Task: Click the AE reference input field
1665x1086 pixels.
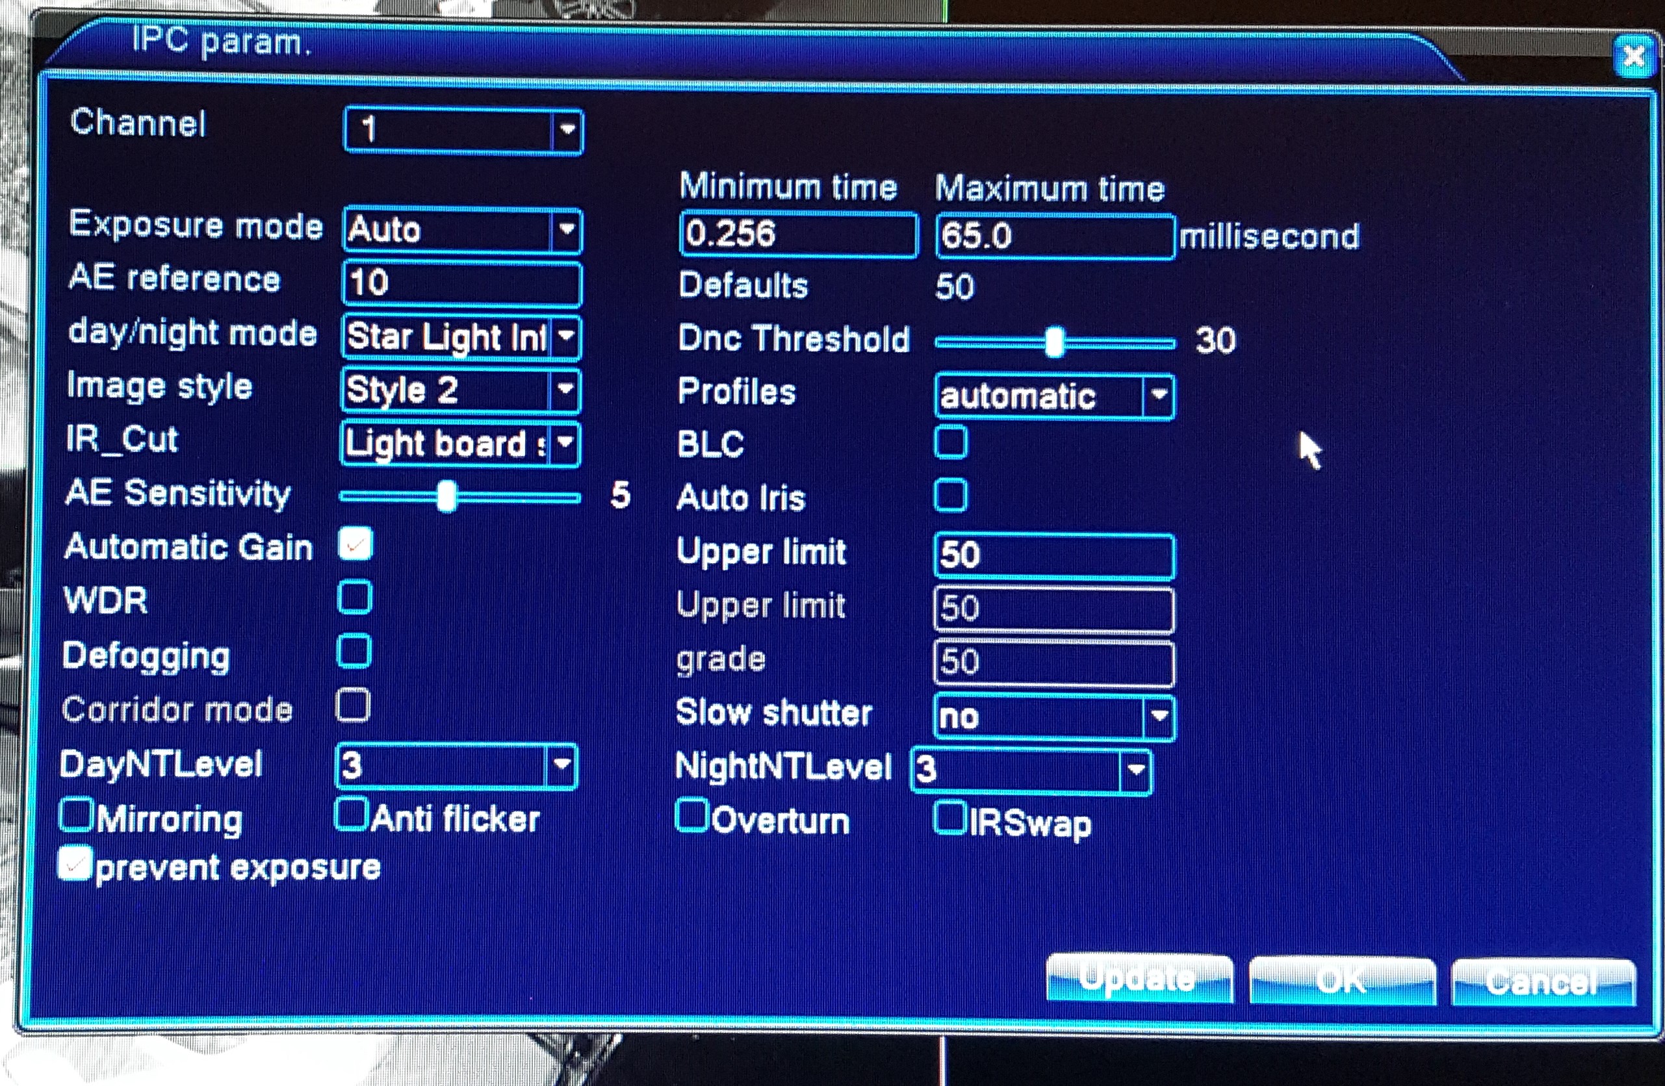Action: click(461, 283)
